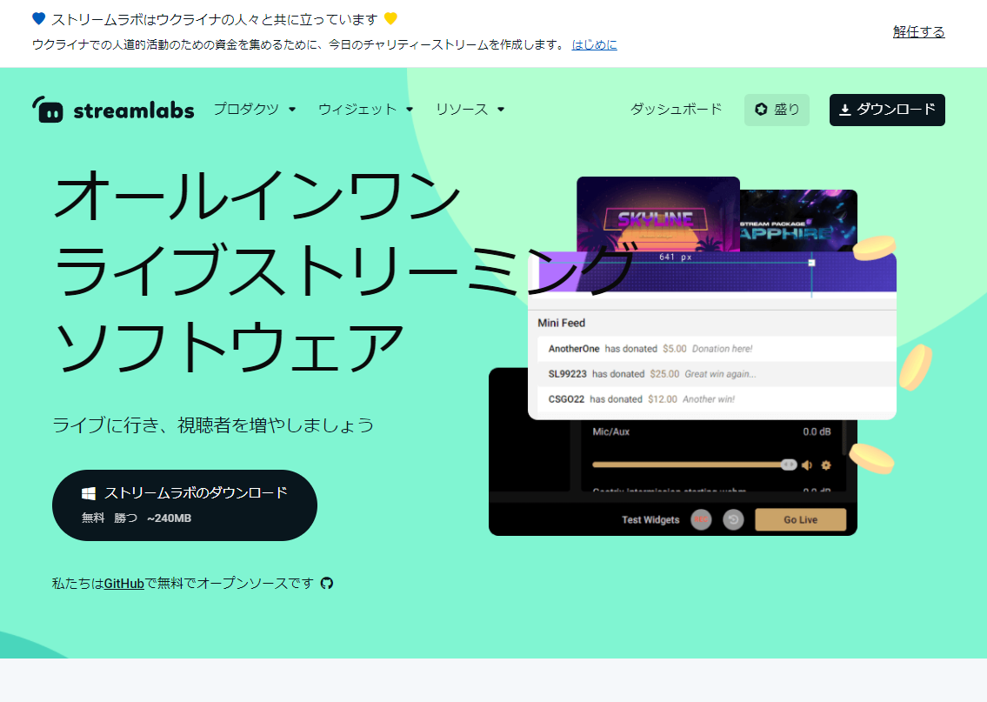987x702 pixels.
Task: Click the Sapphire stream package thumbnail
Action: [x=799, y=221]
